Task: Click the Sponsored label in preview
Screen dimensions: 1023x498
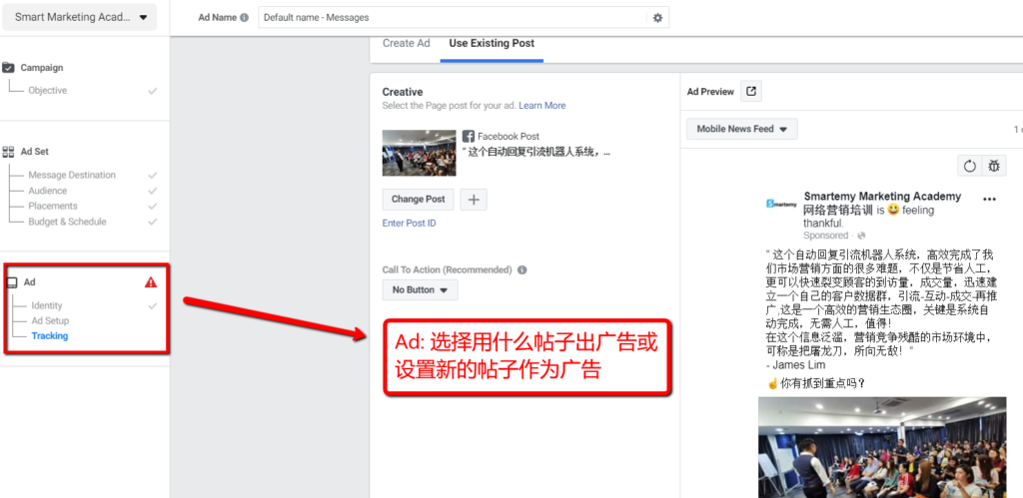Action: [x=825, y=236]
